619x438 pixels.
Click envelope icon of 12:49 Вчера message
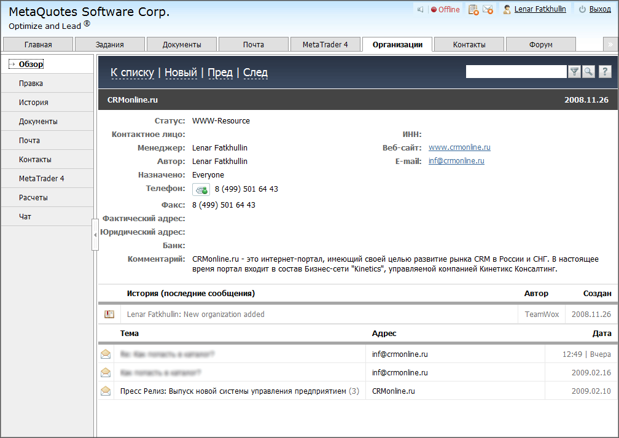point(106,354)
